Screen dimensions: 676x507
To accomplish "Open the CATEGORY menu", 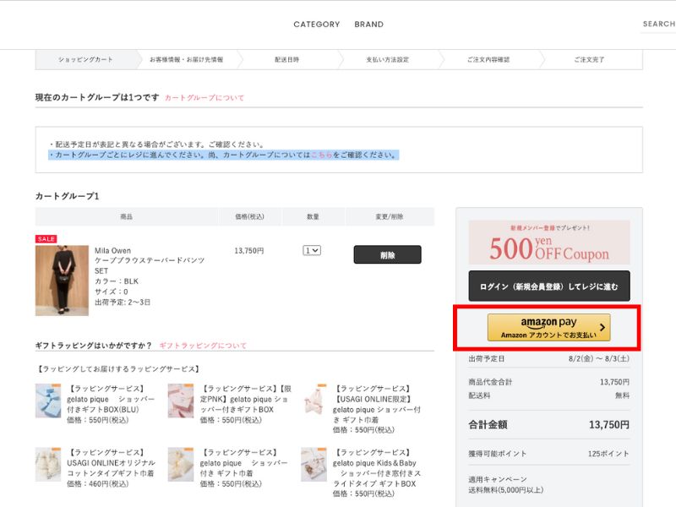I will pyautogui.click(x=316, y=25).
